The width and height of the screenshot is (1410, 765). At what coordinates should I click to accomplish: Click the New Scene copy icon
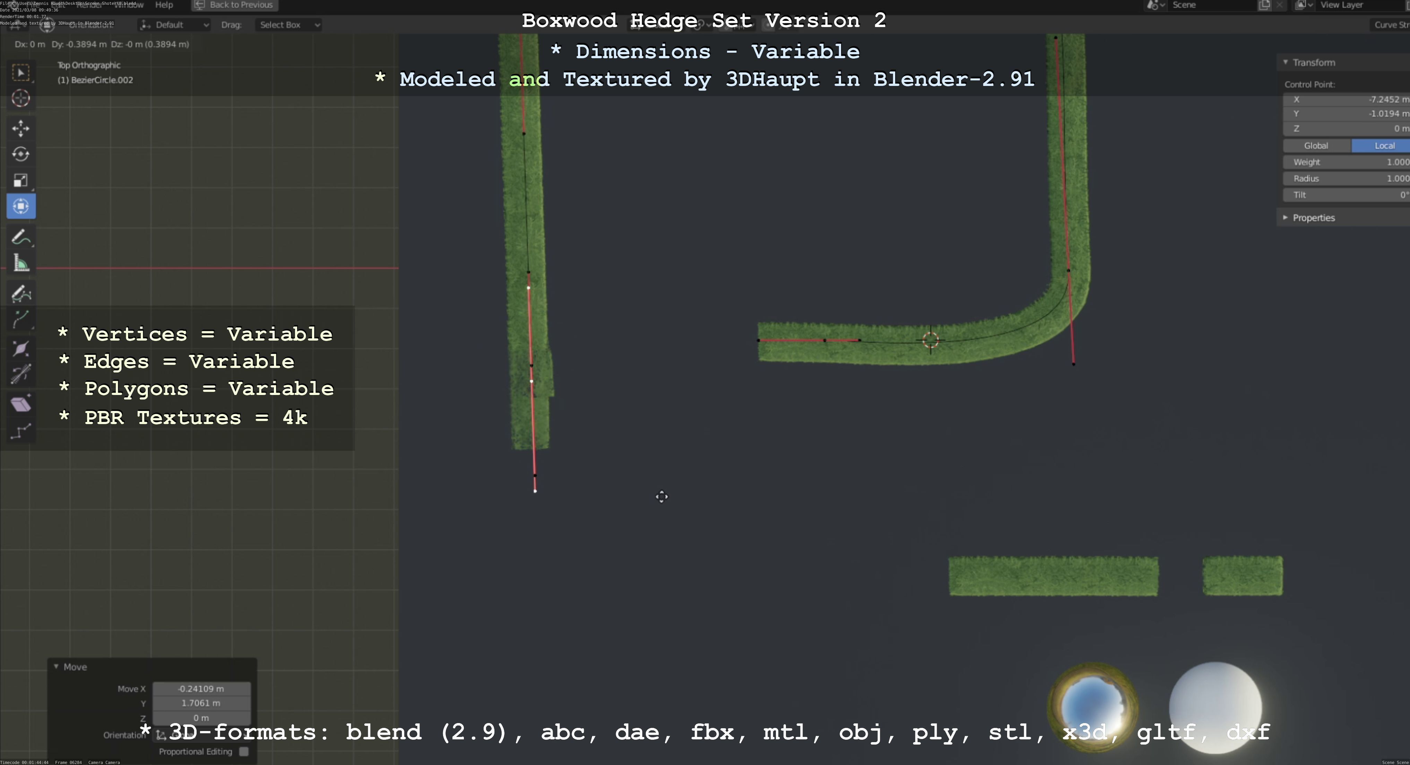coord(1264,5)
